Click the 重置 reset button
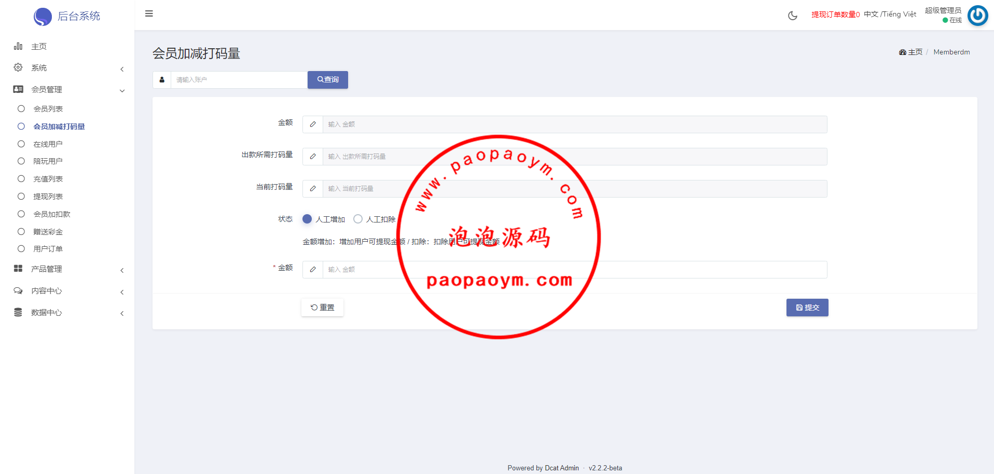This screenshot has width=994, height=474. tap(322, 308)
